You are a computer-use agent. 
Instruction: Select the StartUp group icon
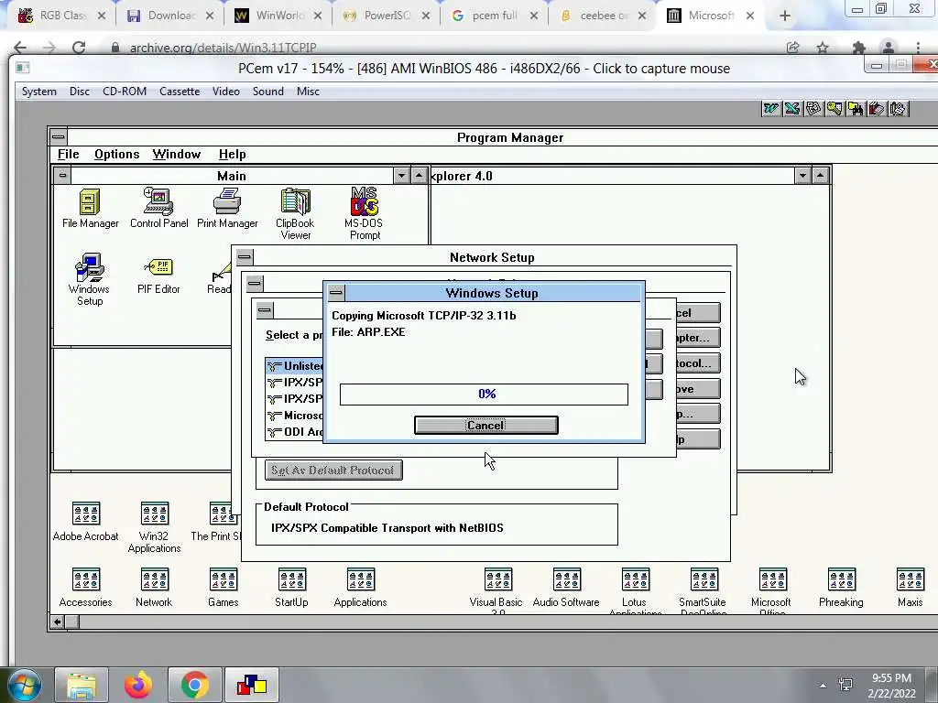[292, 588]
